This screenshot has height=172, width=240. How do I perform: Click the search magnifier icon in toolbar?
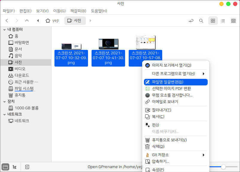pyautogui.click(x=201, y=21)
